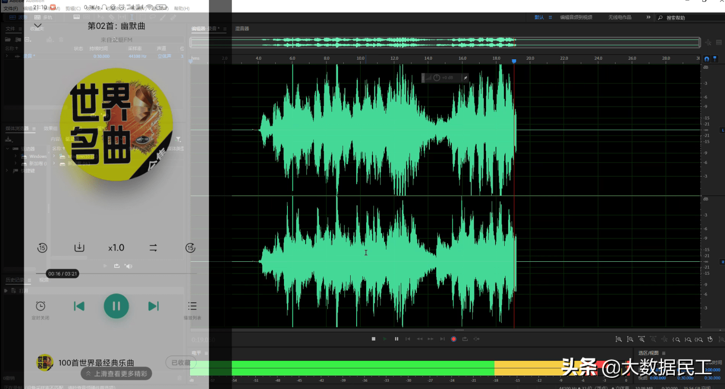725x389 pixels.
Task: Toggle skip selection button in Audition transport
Action: pos(477,339)
